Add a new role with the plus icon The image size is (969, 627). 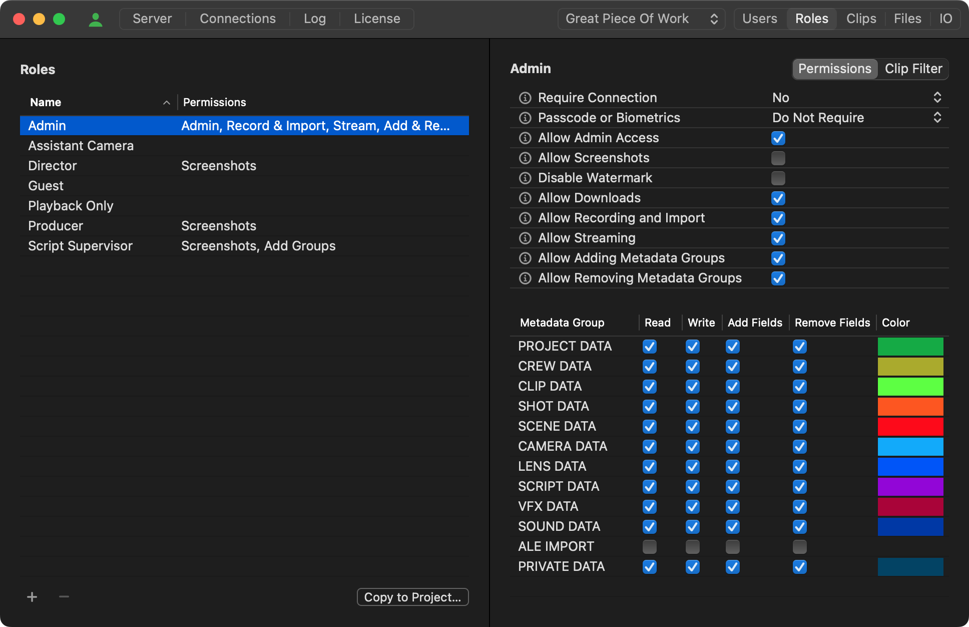[32, 596]
